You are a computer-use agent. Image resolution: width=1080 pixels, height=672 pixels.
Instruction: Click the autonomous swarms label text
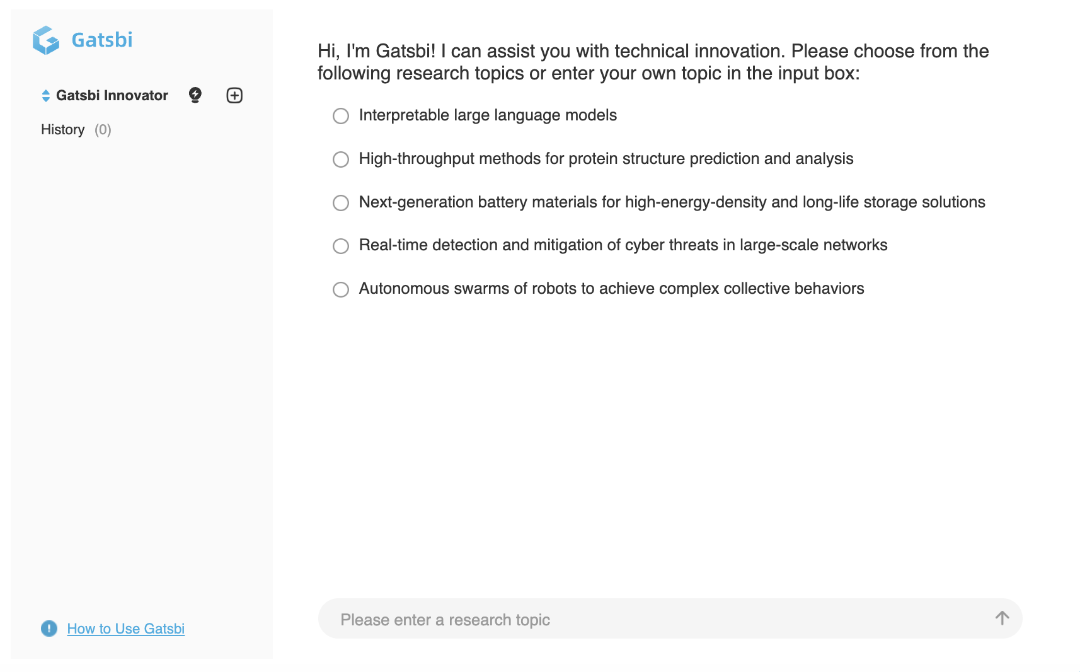(611, 289)
